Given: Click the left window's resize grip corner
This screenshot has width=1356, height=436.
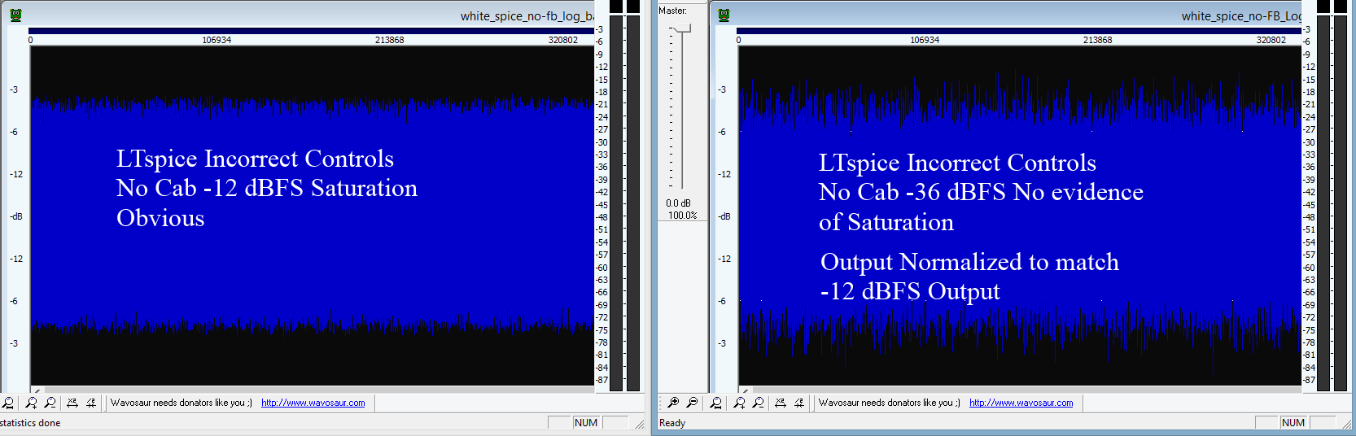Looking at the screenshot, I should (640, 424).
